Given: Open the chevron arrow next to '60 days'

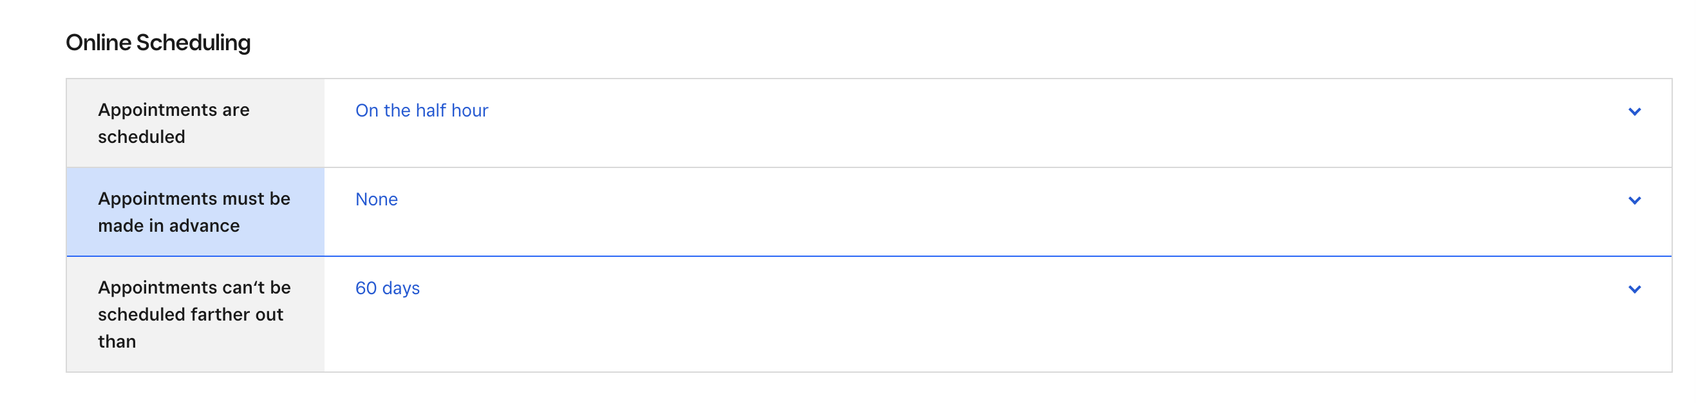Looking at the screenshot, I should pos(1634,289).
